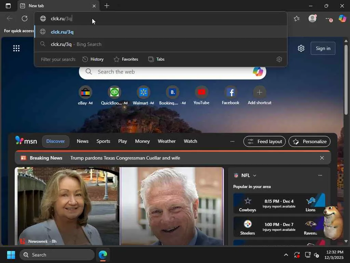Dismiss the Breaking News banner
Viewport: 350px width, 263px height.
322,158
